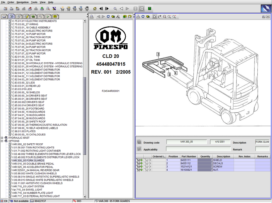Click the detach panel icon beside close button
The width and height of the screenshot is (272, 203).
(x=264, y=17)
